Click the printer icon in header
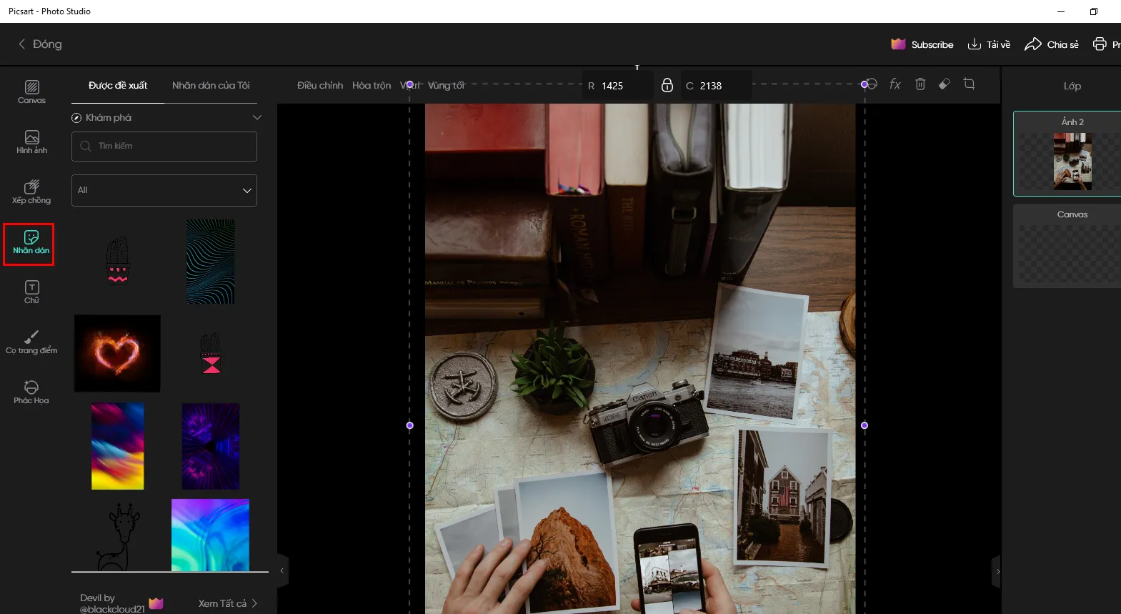Image resolution: width=1121 pixels, height=614 pixels. 1100,44
